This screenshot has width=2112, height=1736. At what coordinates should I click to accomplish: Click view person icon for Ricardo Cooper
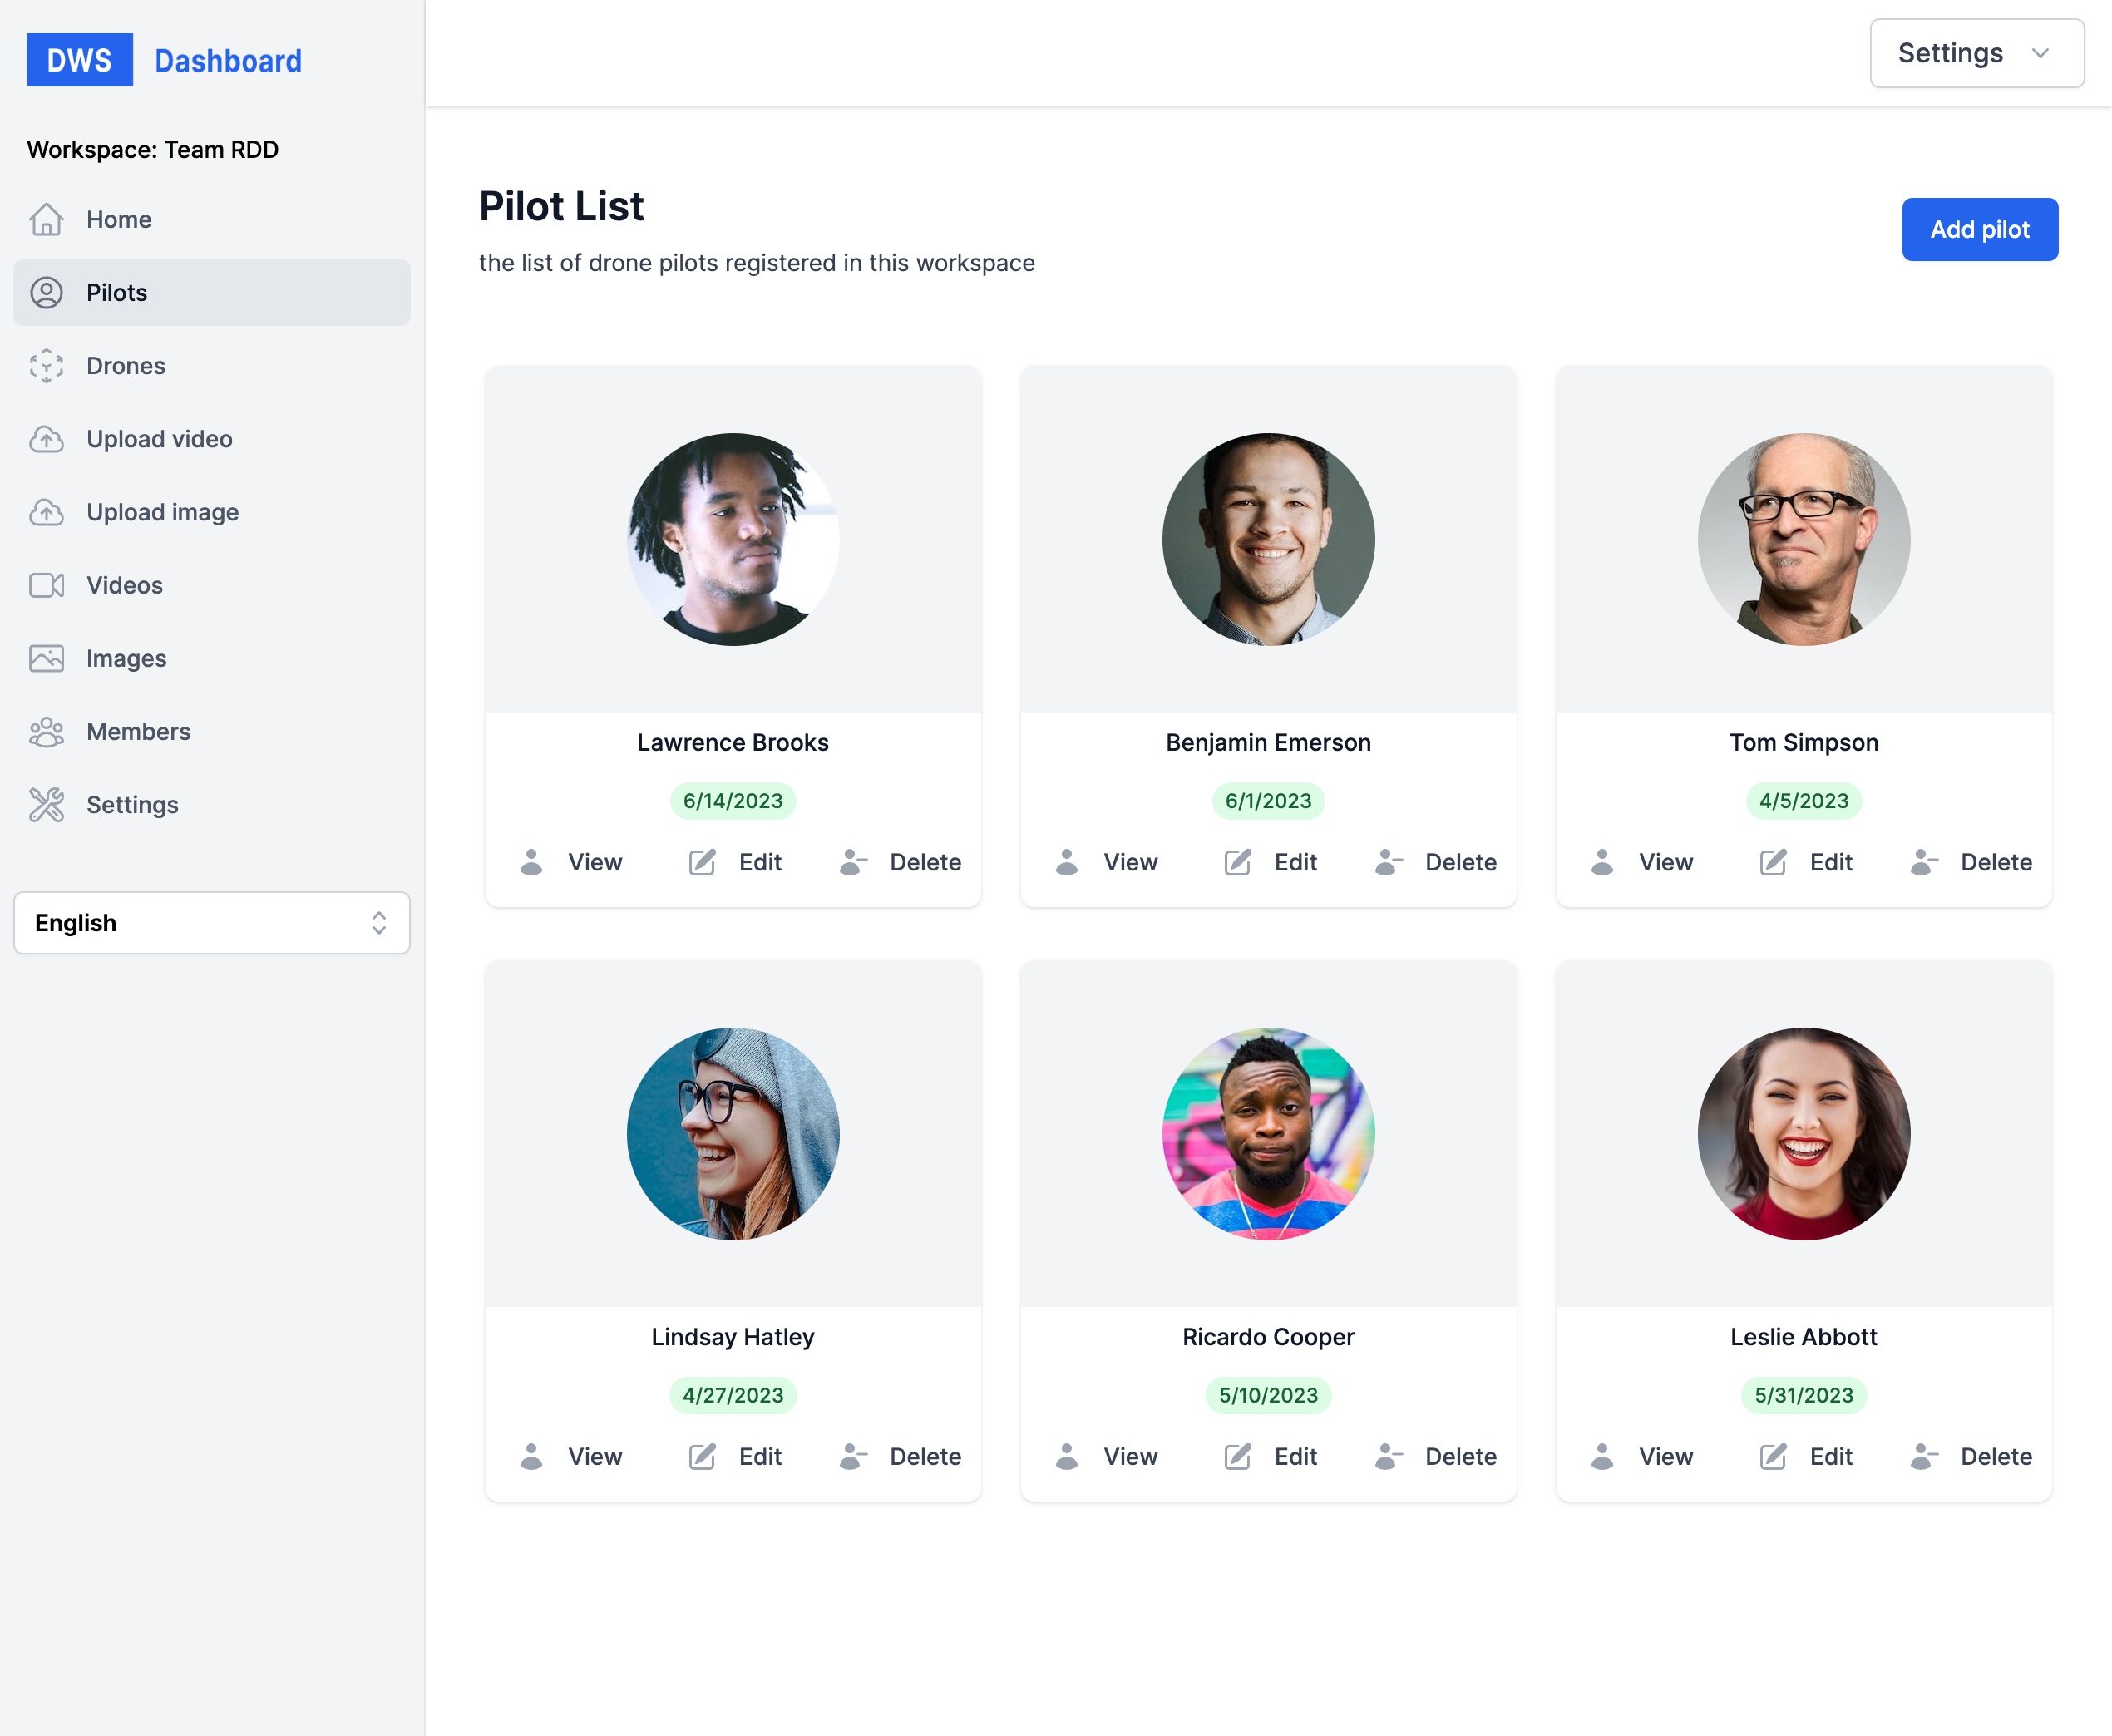[x=1066, y=1456]
